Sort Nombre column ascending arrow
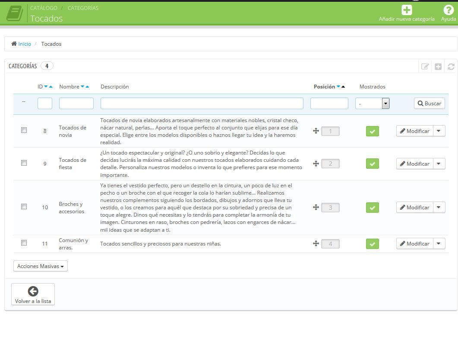The height and width of the screenshot is (353, 458). (x=87, y=86)
